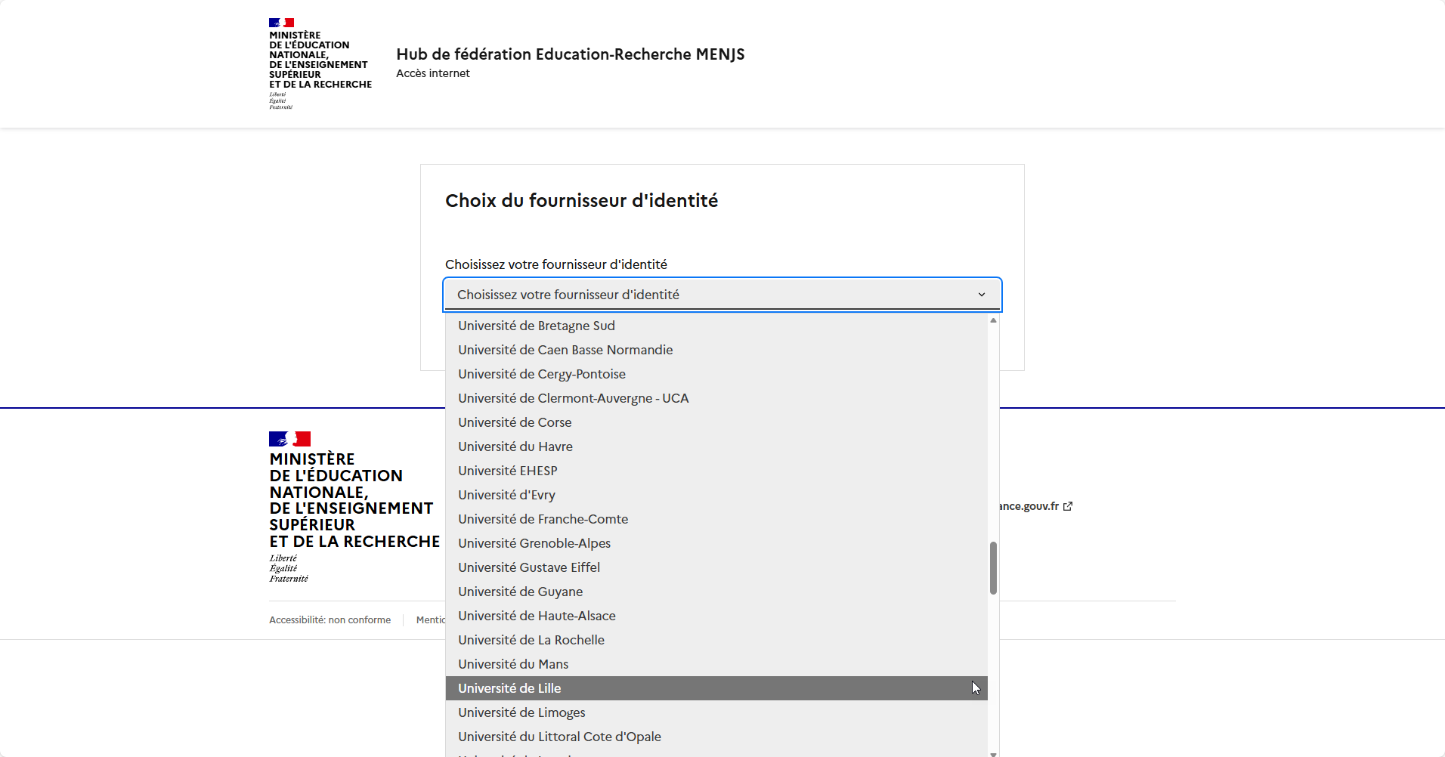Open Accessibilité: non conforme link
The width and height of the screenshot is (1445, 757).
coord(330,620)
